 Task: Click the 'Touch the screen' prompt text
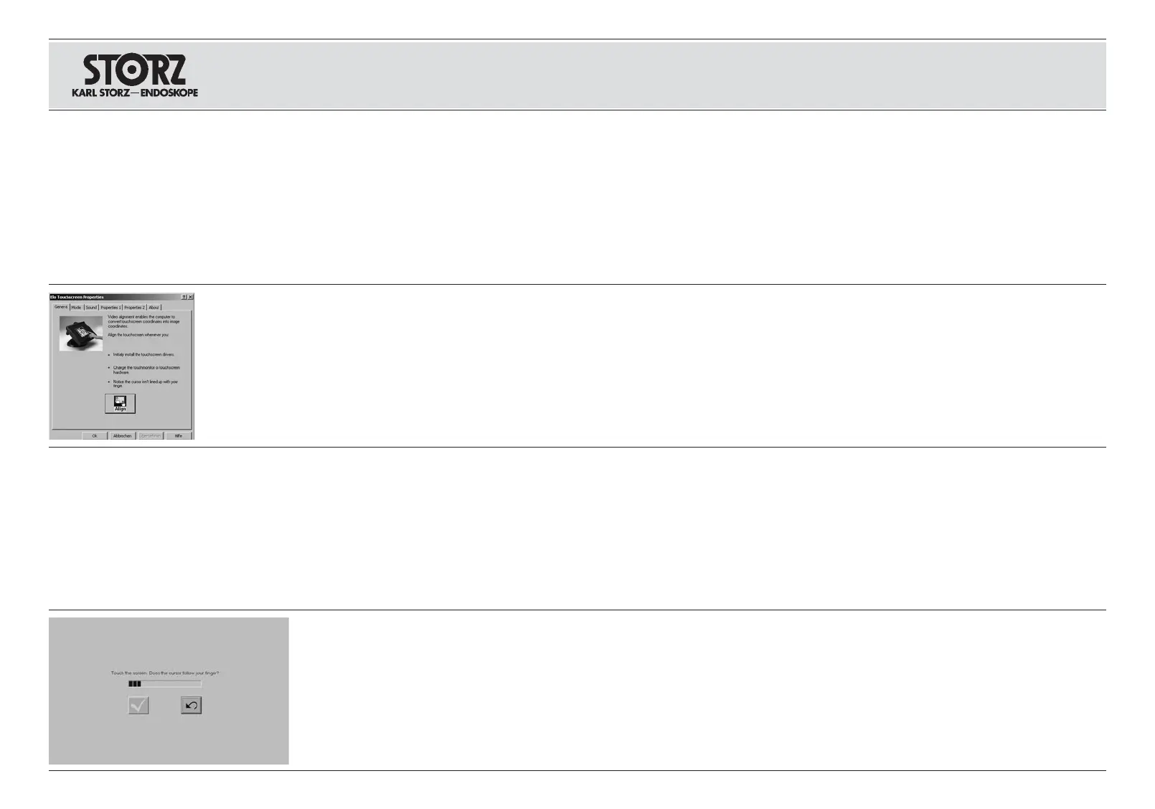(x=165, y=673)
